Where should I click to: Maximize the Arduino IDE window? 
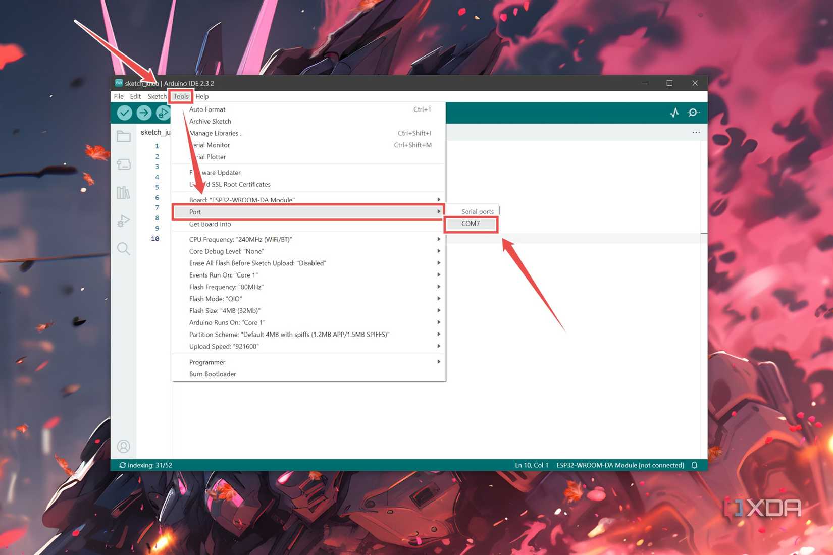pos(669,83)
